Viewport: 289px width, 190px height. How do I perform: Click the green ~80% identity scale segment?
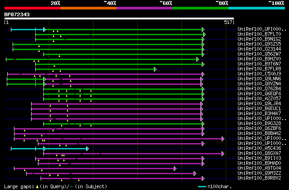200,8
